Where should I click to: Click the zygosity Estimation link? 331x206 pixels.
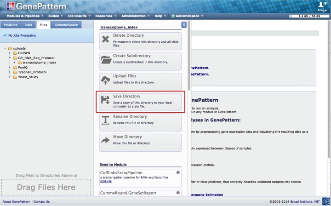click(x=207, y=195)
